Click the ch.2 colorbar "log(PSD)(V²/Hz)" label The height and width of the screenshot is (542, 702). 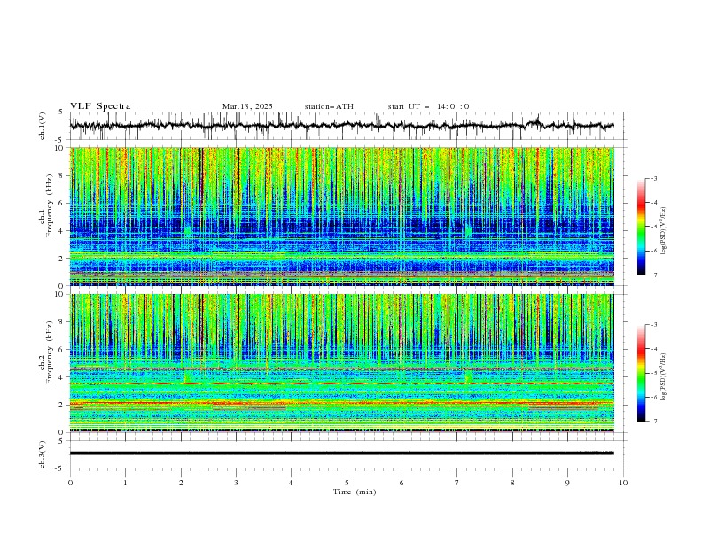click(665, 376)
